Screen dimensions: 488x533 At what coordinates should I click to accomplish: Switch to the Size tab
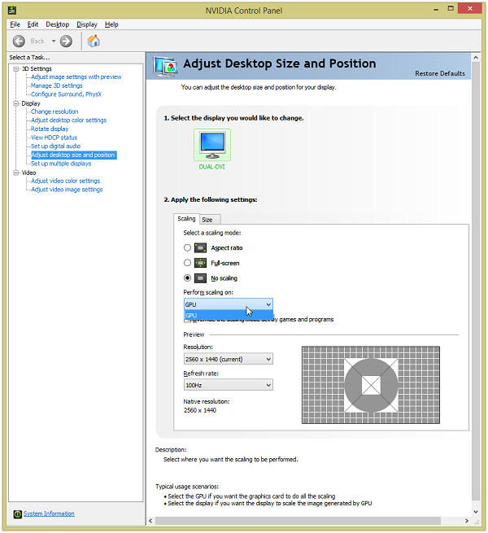pyautogui.click(x=210, y=220)
